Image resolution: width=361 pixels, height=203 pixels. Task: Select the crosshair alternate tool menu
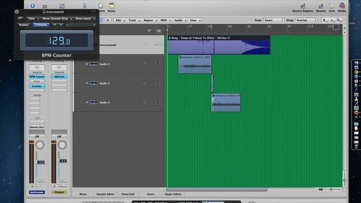(x=332, y=20)
